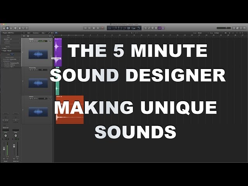Open List Editors button at top right
Image resolution: width=248 pixels, height=186 pixels.
tap(234, 28)
